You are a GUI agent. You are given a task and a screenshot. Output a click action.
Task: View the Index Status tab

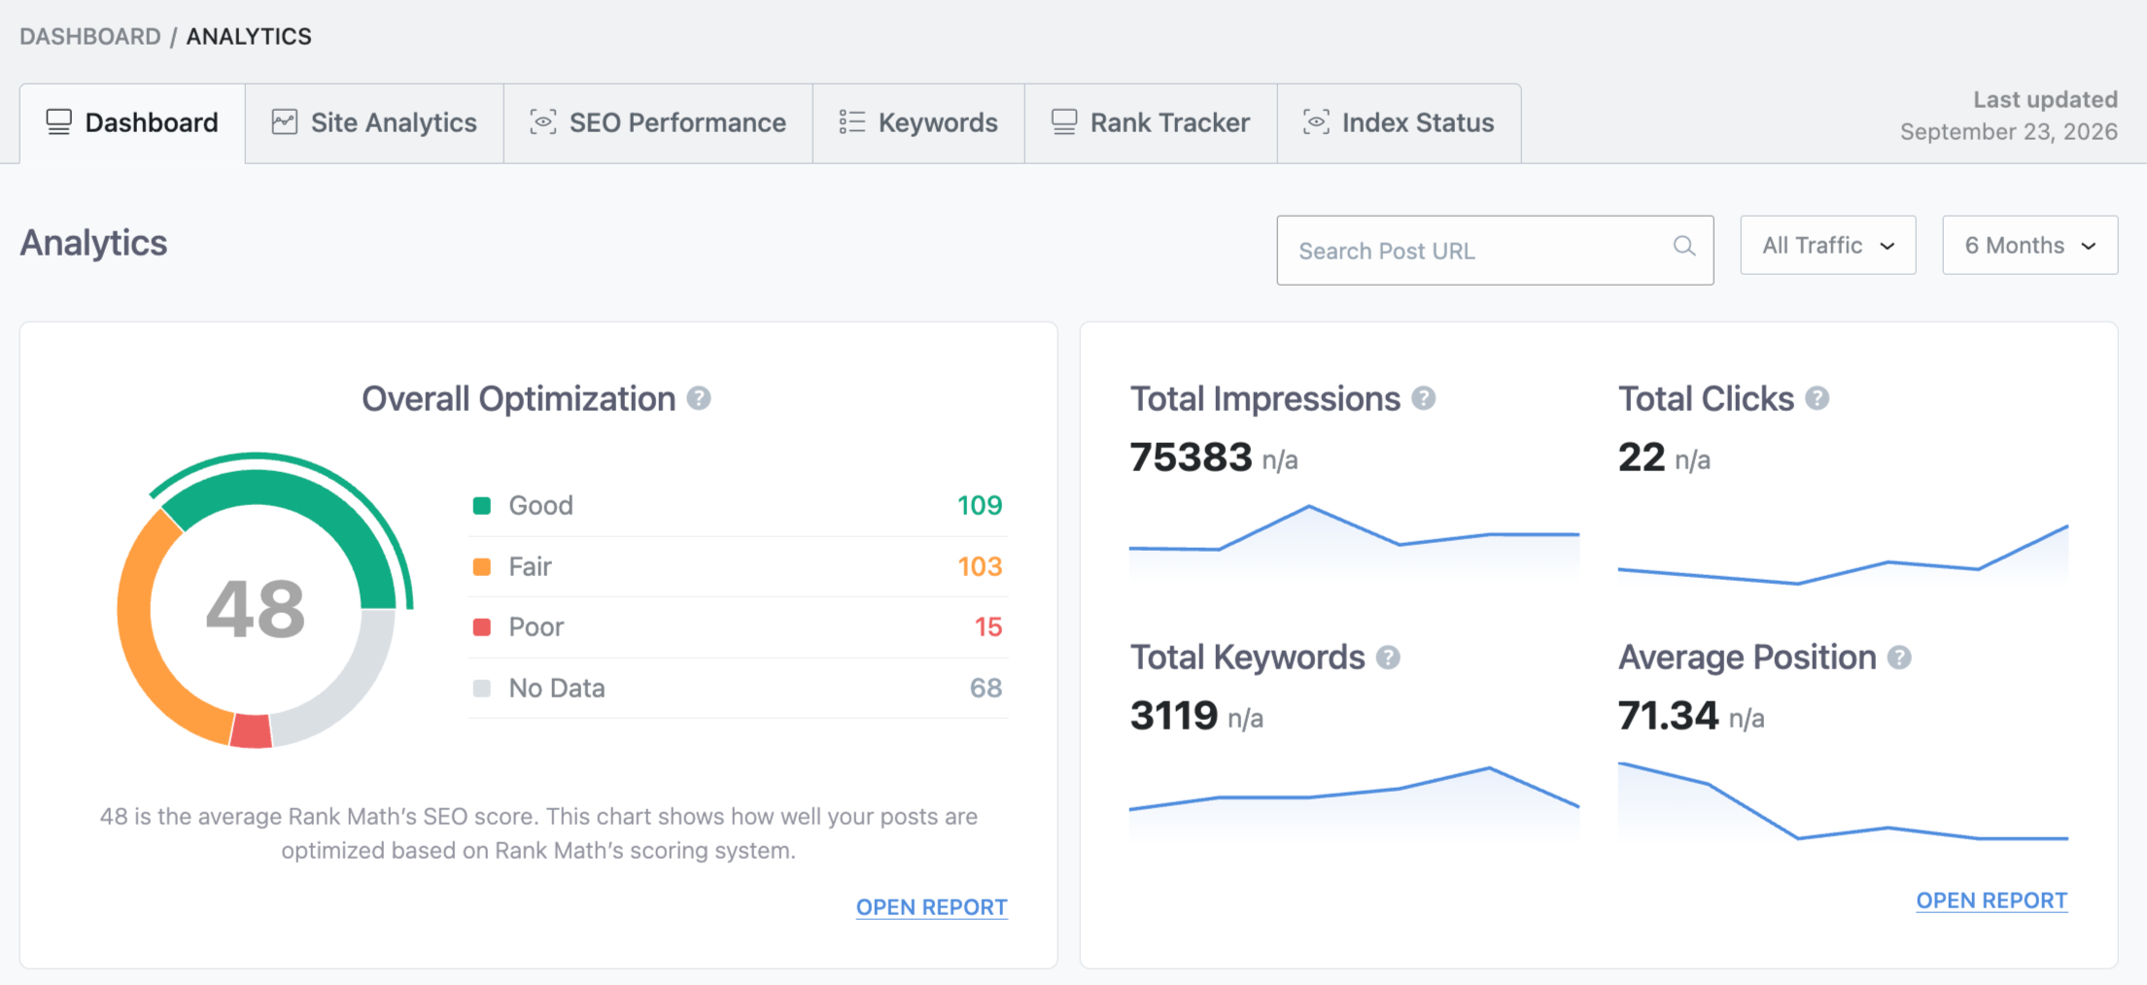(1399, 123)
